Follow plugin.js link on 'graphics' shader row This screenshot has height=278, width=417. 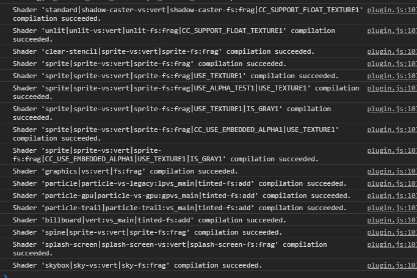(x=391, y=171)
